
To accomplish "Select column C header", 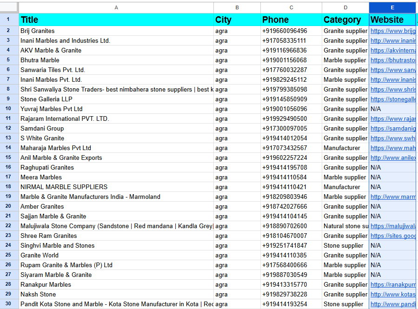I will [291, 7].
